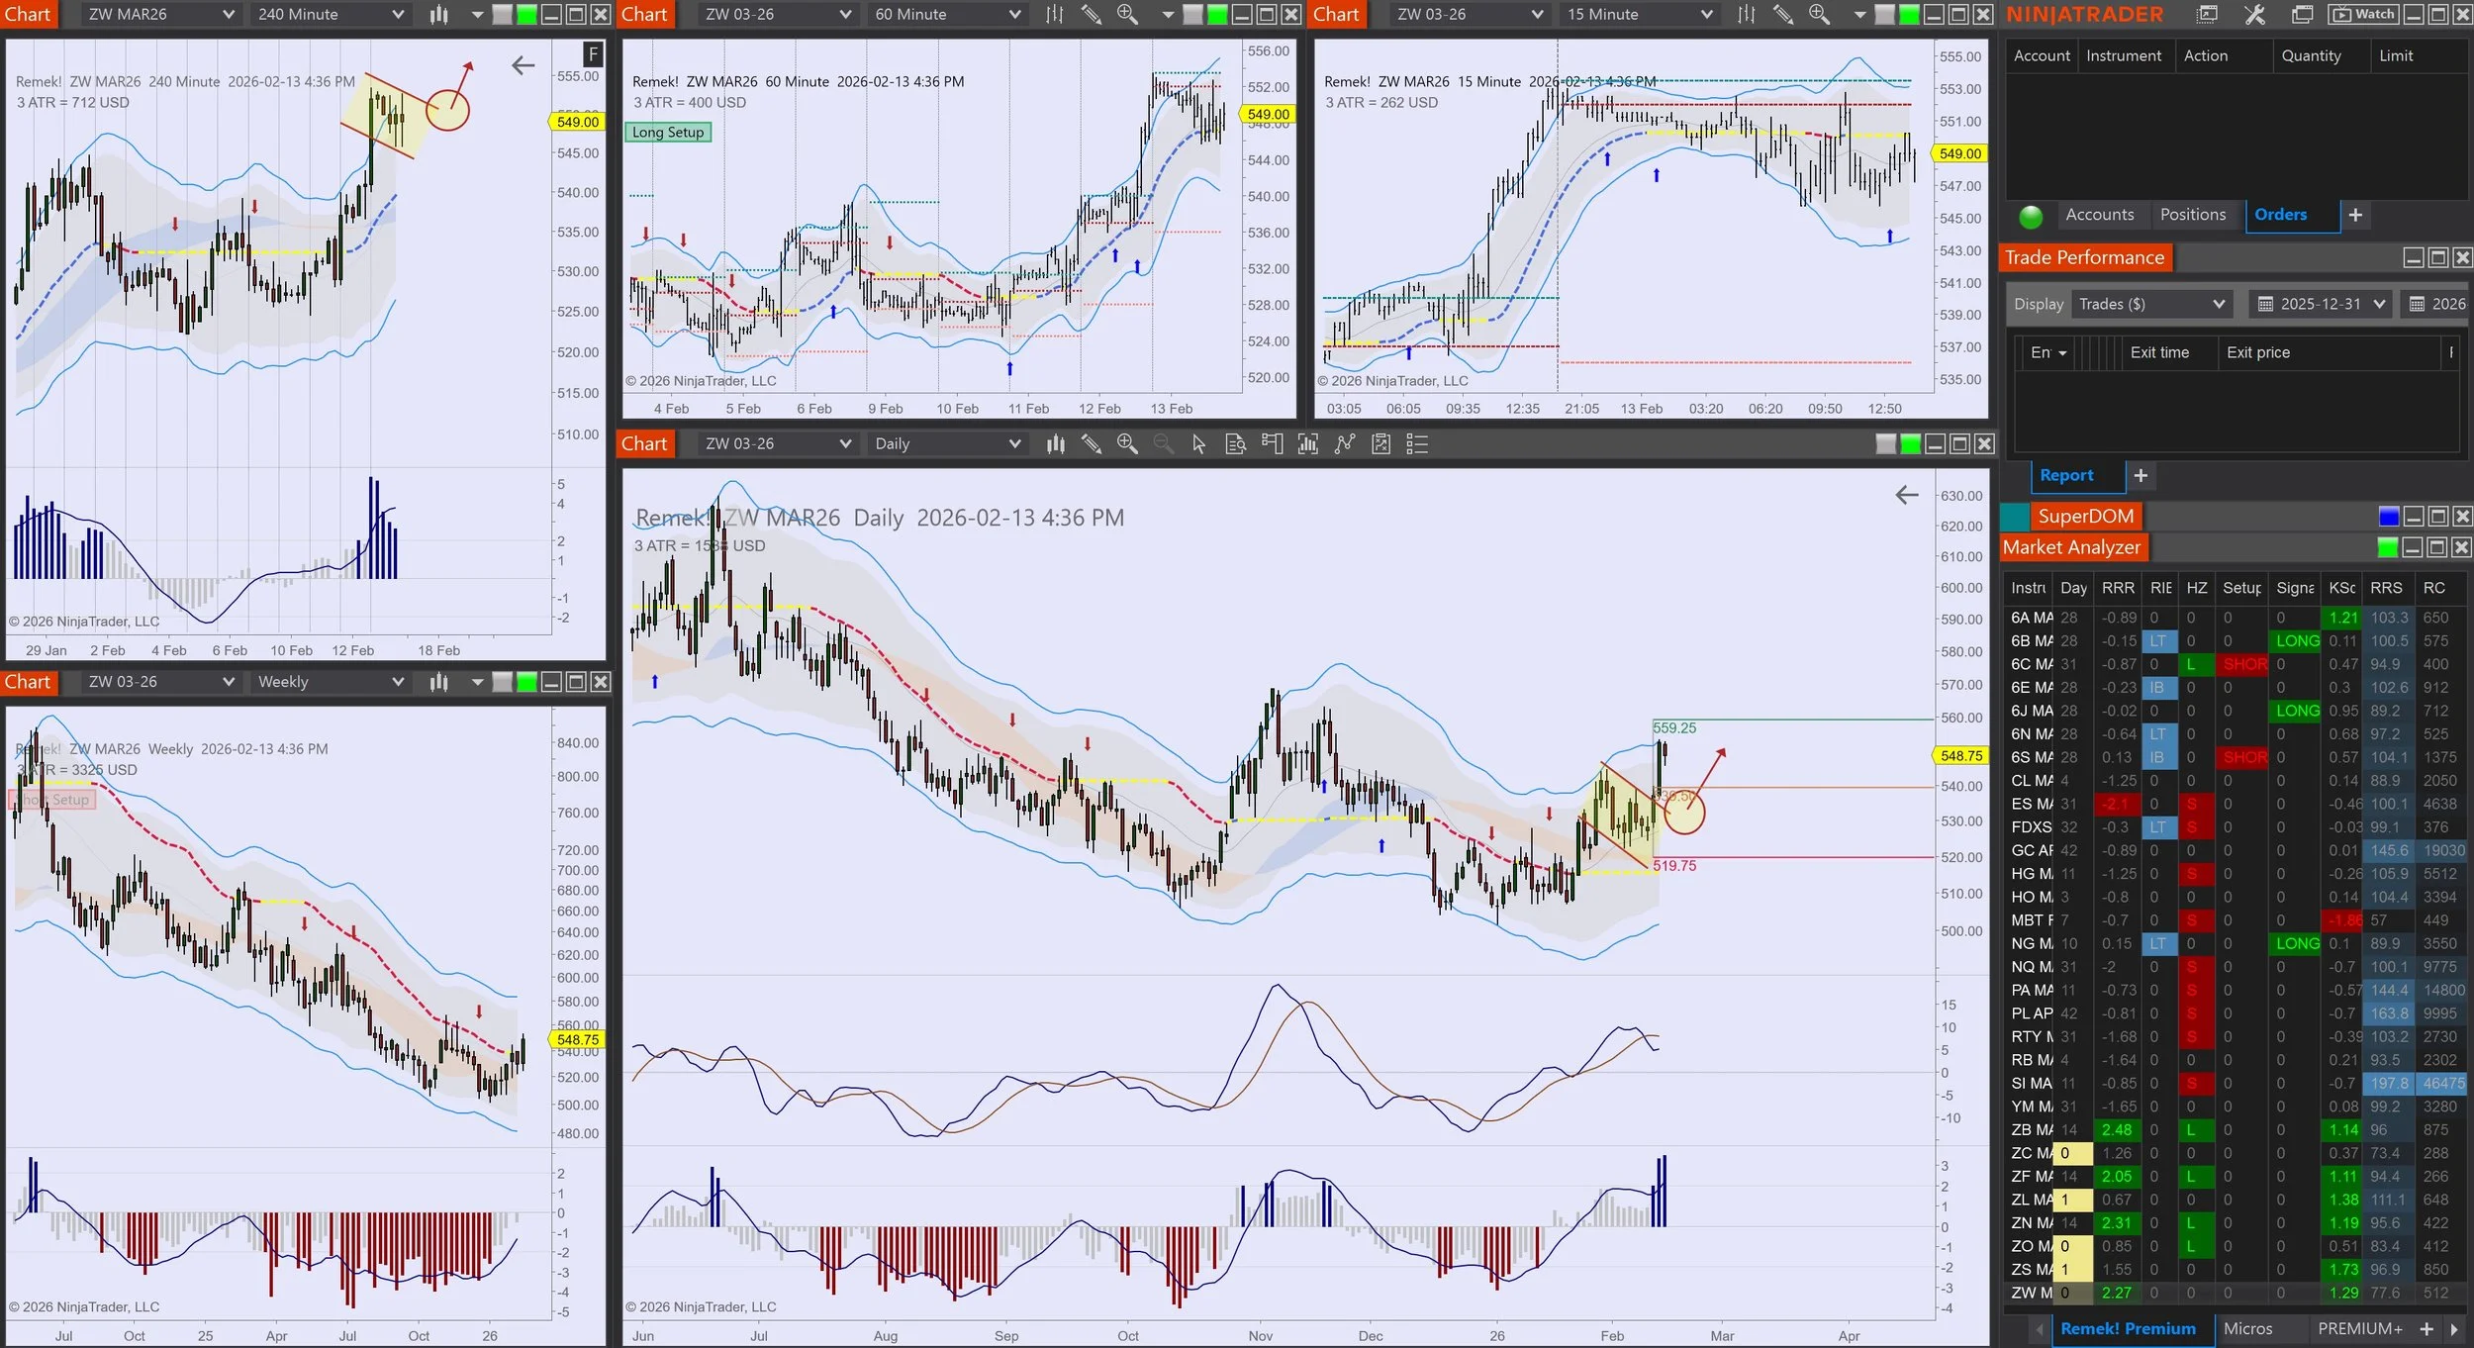The width and height of the screenshot is (2474, 1348).
Task: Click the 2025-12-31 start date field
Action: click(2320, 304)
